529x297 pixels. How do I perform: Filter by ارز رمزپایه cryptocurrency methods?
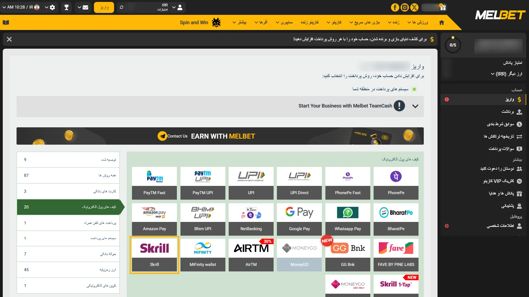[x=68, y=270]
